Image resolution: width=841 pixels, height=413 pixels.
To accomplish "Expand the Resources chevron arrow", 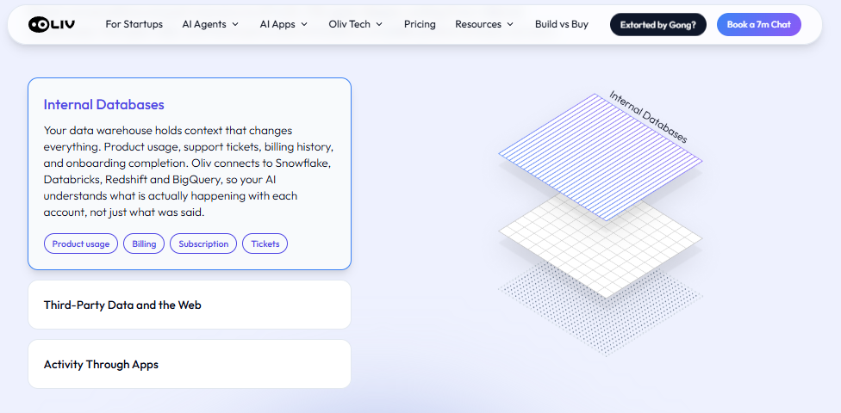I will click(509, 25).
